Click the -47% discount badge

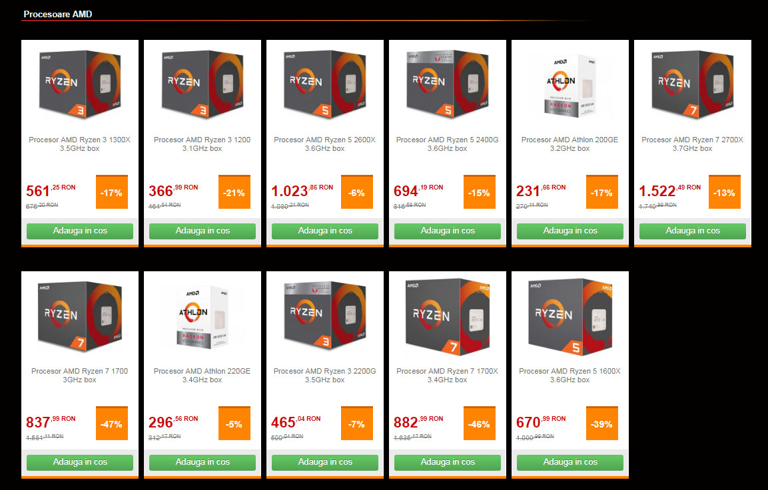coord(112,424)
